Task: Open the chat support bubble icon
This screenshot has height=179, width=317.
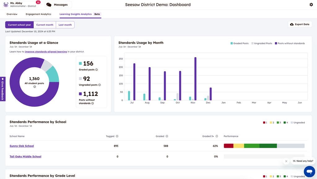Action: tap(309, 171)
